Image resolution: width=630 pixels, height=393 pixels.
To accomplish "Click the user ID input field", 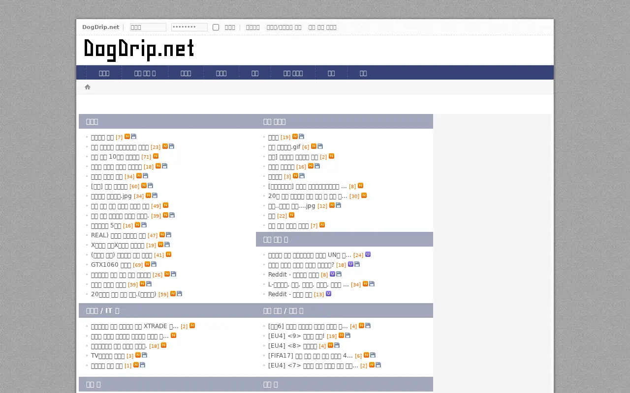I will click(148, 28).
